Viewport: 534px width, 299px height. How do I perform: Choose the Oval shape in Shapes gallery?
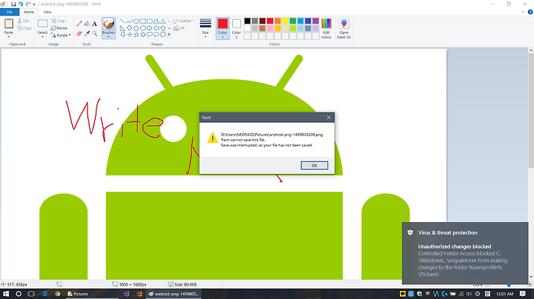pyautogui.click(x=136, y=21)
